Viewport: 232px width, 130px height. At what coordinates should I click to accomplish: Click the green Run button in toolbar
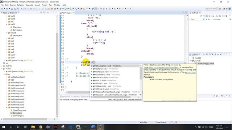click(65, 9)
